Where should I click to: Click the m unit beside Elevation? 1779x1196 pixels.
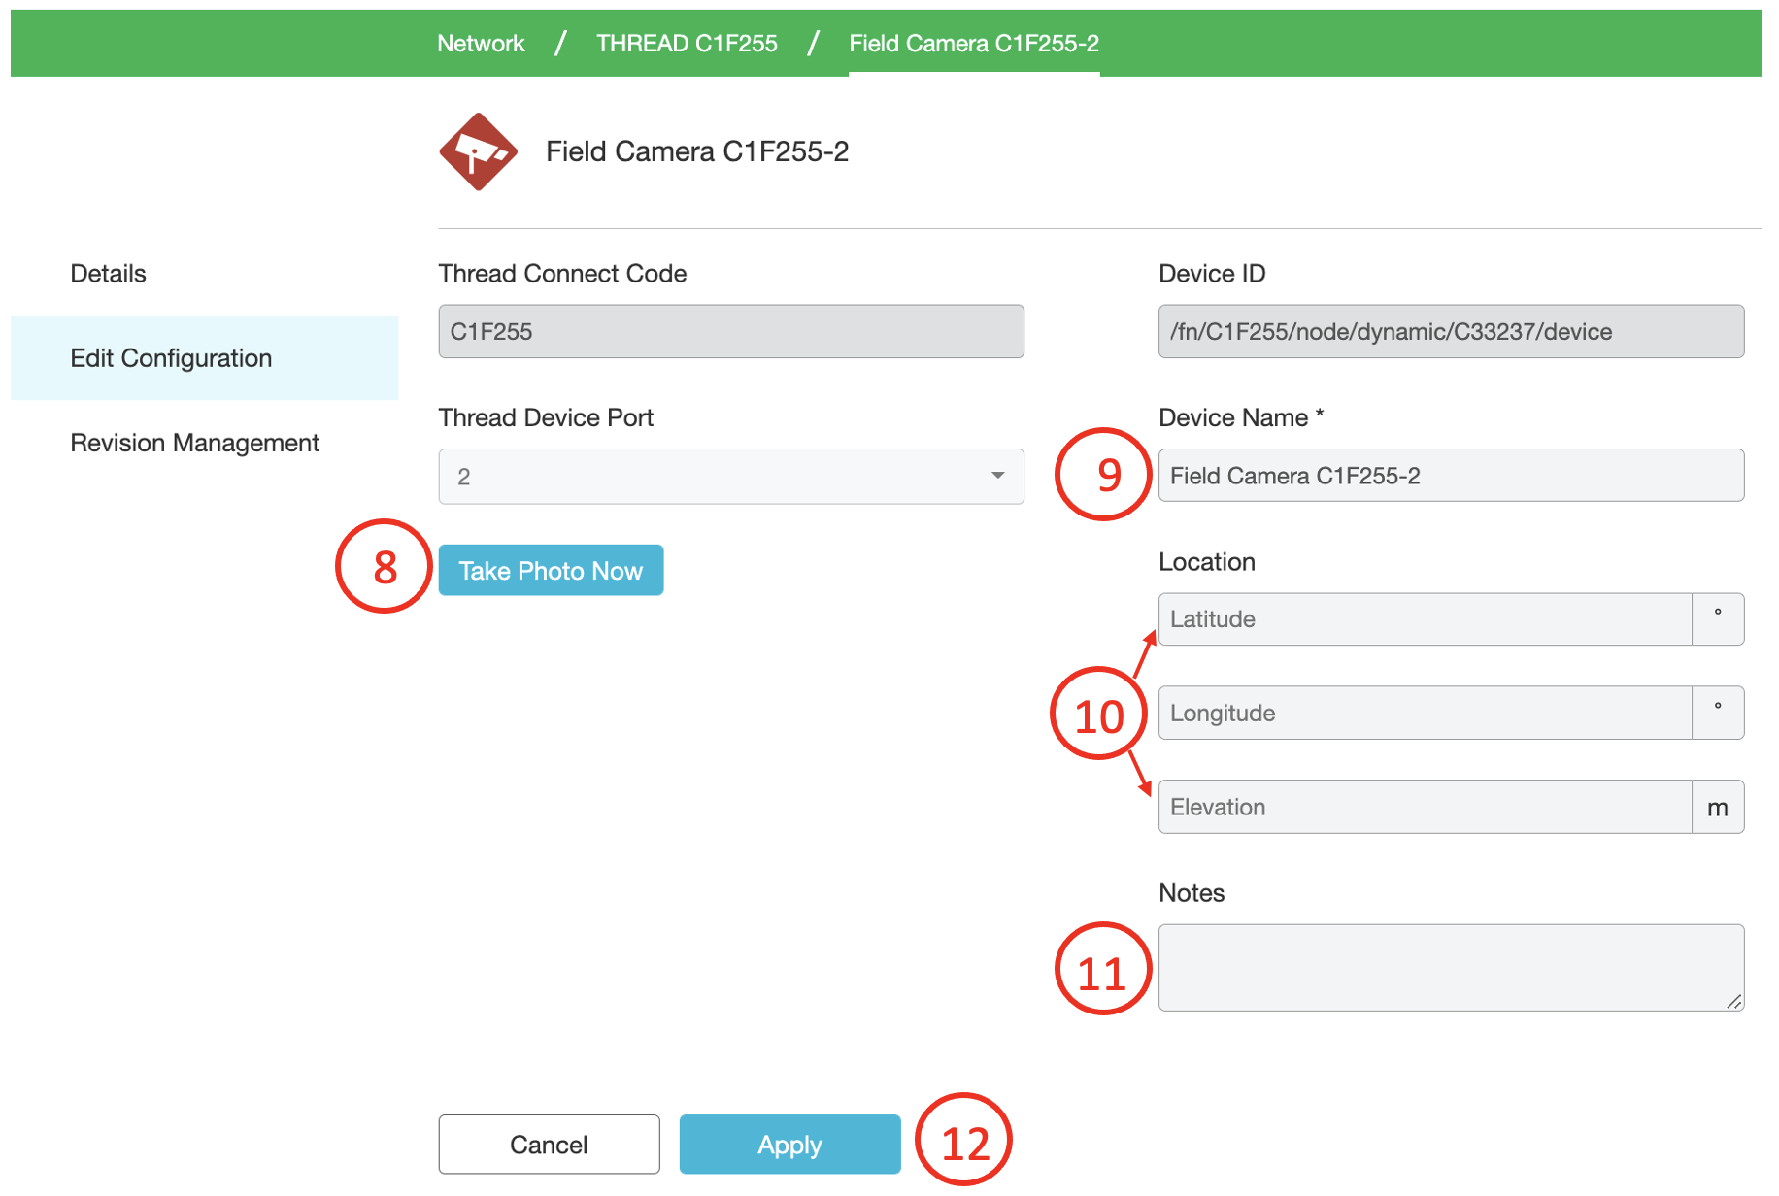point(1718,807)
